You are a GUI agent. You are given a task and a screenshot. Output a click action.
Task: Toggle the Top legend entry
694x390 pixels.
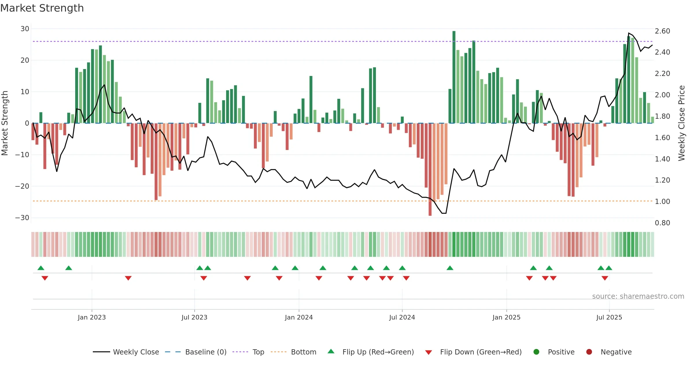[248, 352]
